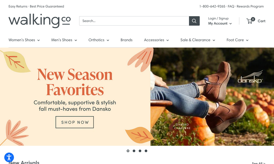Click the Dansko clogs banner photo
The height and width of the screenshot is (164, 274).
pos(212,96)
